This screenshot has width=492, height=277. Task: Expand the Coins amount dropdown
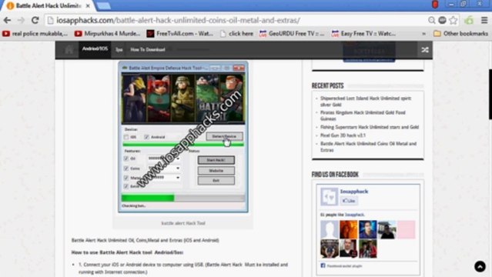tap(178, 169)
